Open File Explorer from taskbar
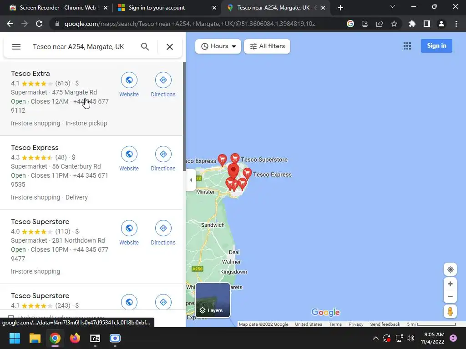This screenshot has height=349, width=466. coord(35,338)
